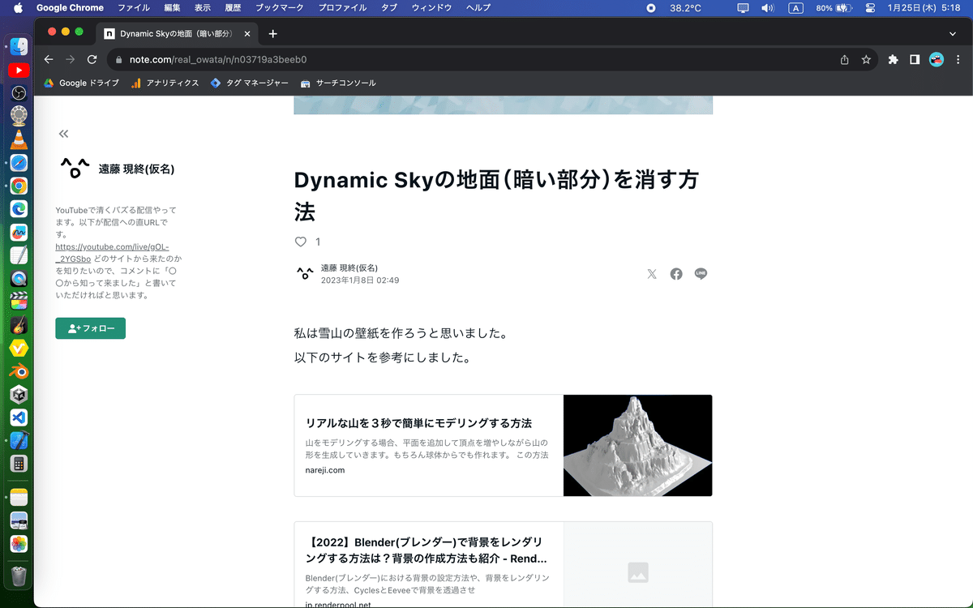Launch VLC from the dock

click(x=19, y=139)
